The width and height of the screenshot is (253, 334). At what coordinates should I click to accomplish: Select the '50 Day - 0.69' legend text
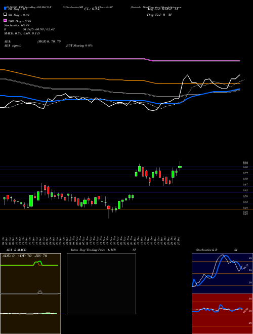19,15
